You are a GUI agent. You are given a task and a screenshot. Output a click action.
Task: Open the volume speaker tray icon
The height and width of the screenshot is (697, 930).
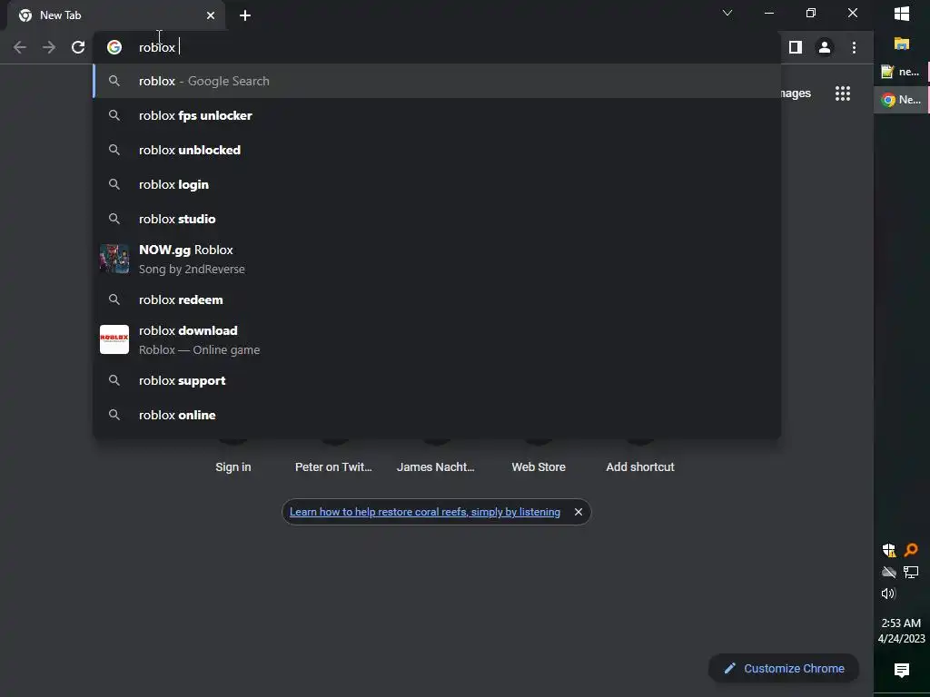(x=888, y=594)
